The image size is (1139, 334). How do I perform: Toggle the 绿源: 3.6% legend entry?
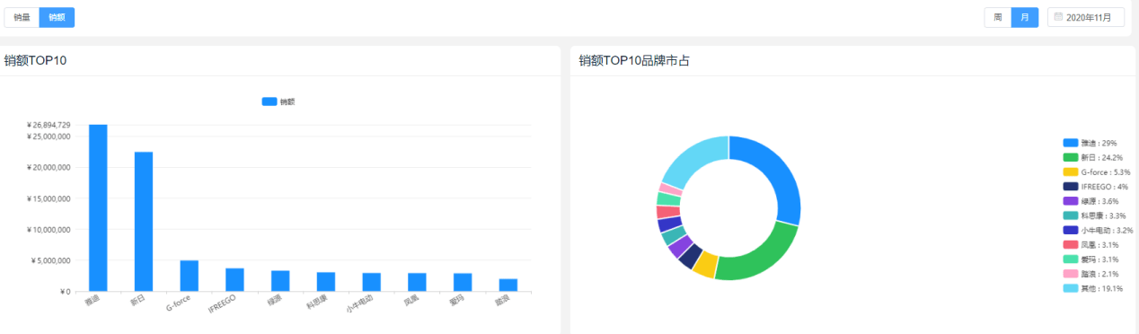(x=1091, y=201)
